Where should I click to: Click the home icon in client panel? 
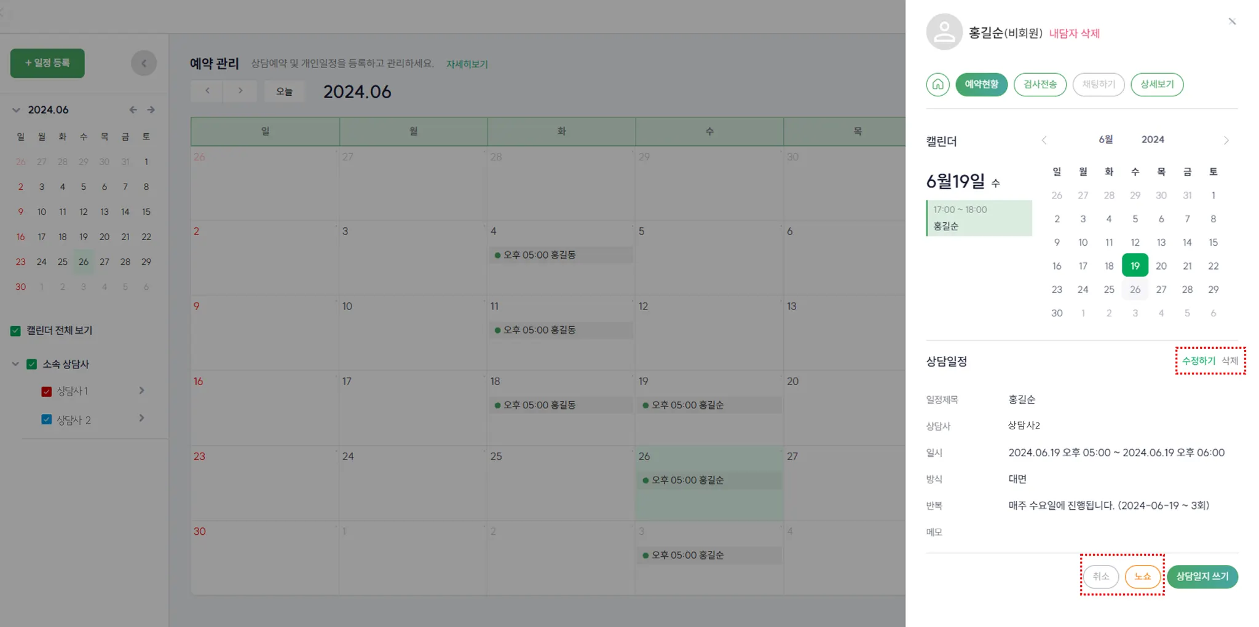click(x=937, y=84)
